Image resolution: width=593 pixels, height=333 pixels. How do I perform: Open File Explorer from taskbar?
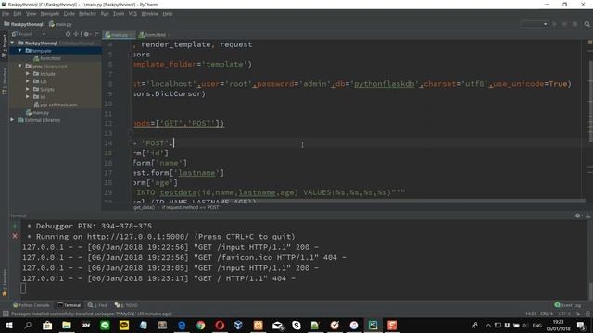67,325
